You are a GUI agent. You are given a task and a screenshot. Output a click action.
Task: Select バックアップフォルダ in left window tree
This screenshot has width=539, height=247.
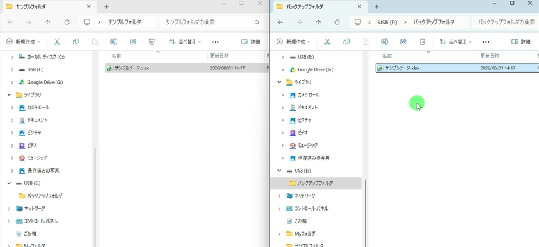(45, 196)
